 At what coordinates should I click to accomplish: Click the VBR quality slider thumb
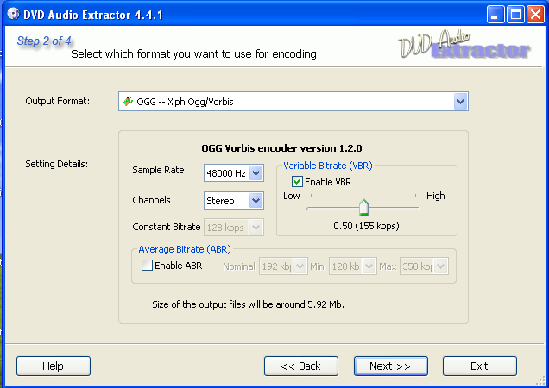point(363,207)
